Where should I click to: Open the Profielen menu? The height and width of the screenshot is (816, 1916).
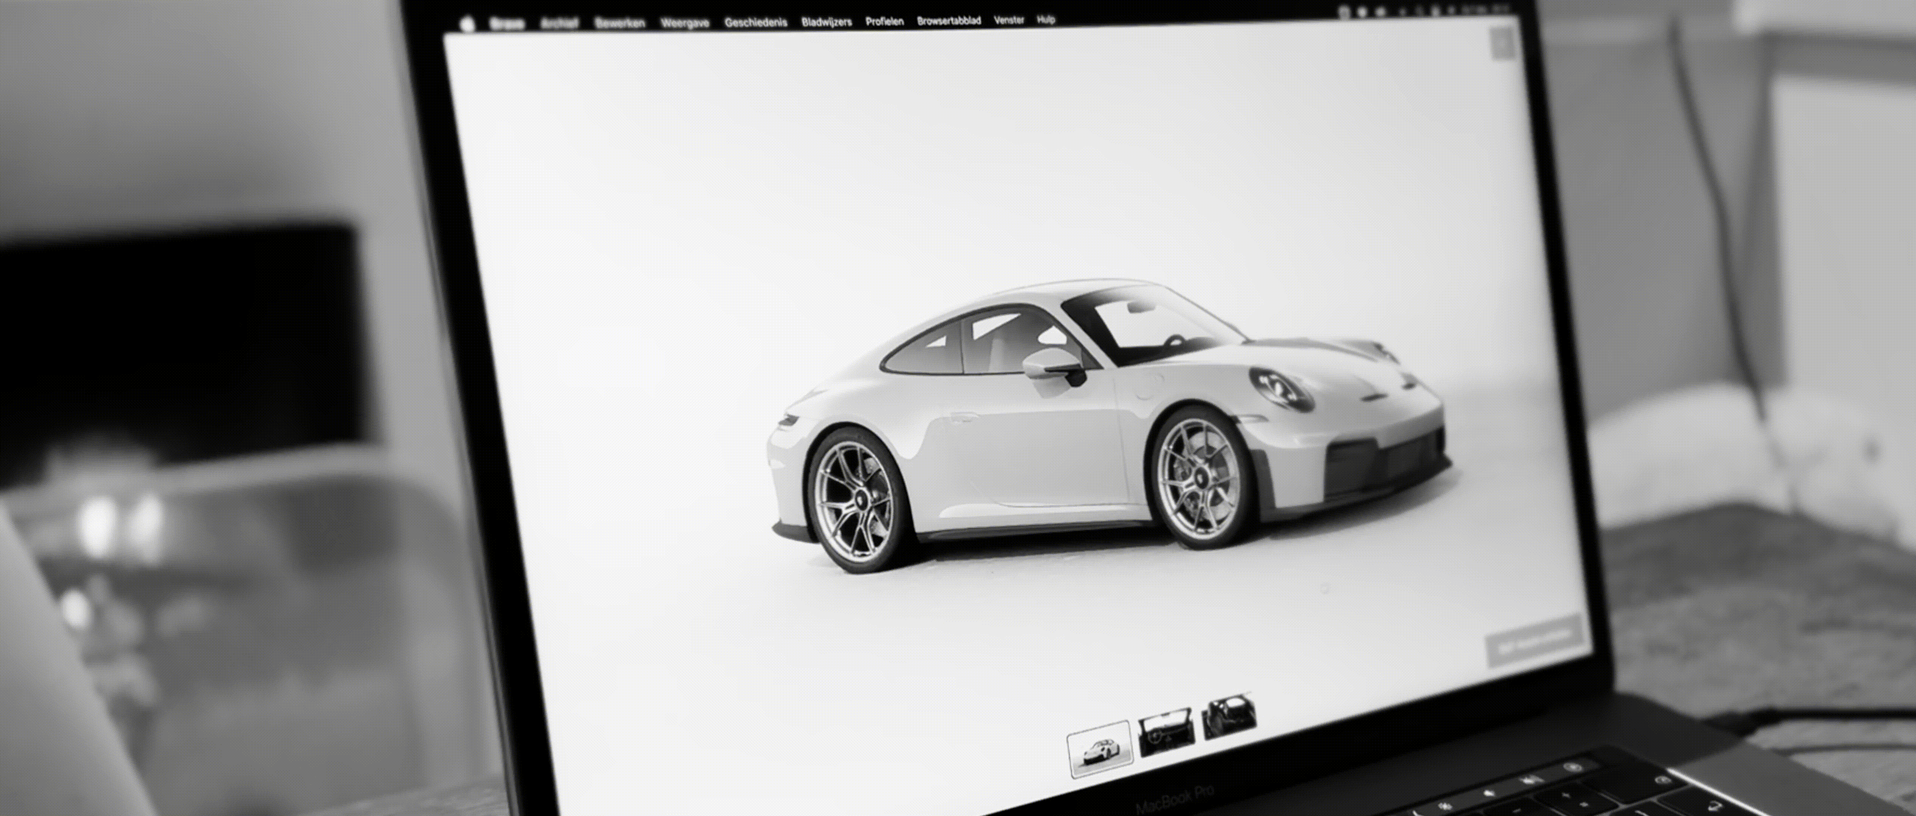coord(884,22)
